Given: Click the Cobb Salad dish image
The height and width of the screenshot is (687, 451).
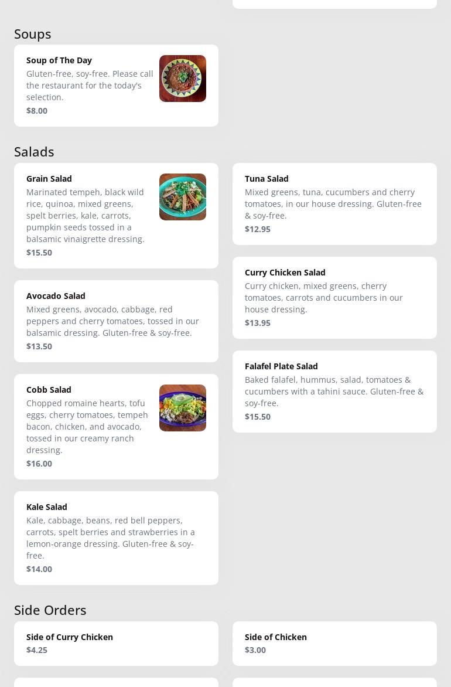Looking at the screenshot, I should [x=182, y=408].
